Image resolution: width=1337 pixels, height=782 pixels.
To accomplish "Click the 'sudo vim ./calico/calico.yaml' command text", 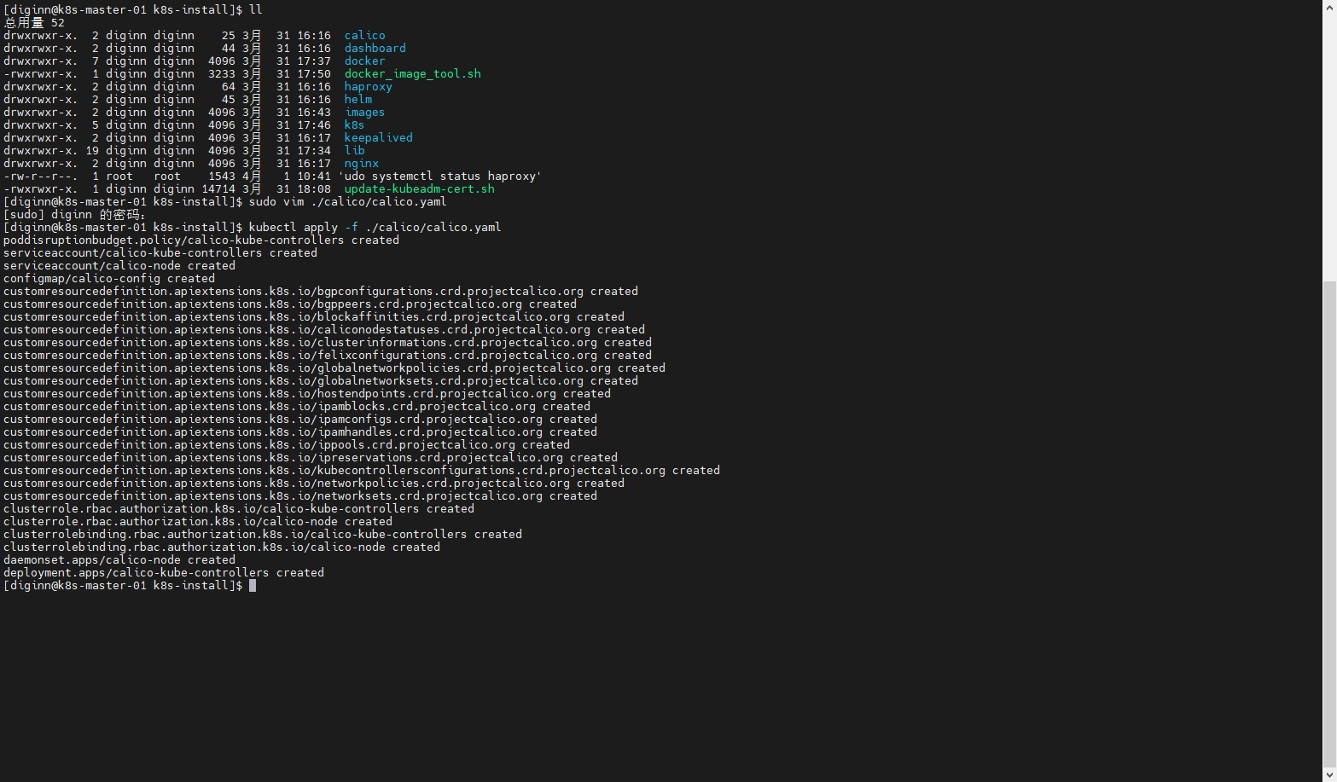I will tap(347, 202).
